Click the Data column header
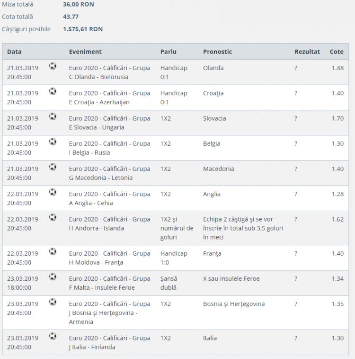The height and width of the screenshot is (359, 355). (x=14, y=52)
